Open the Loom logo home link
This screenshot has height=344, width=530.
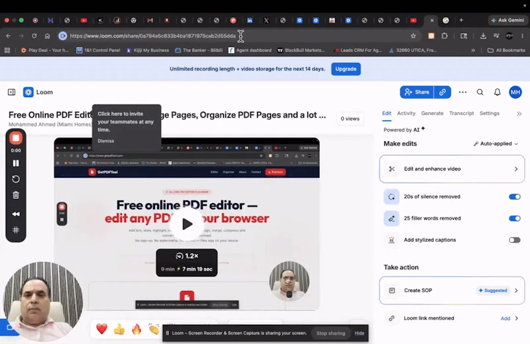point(38,92)
